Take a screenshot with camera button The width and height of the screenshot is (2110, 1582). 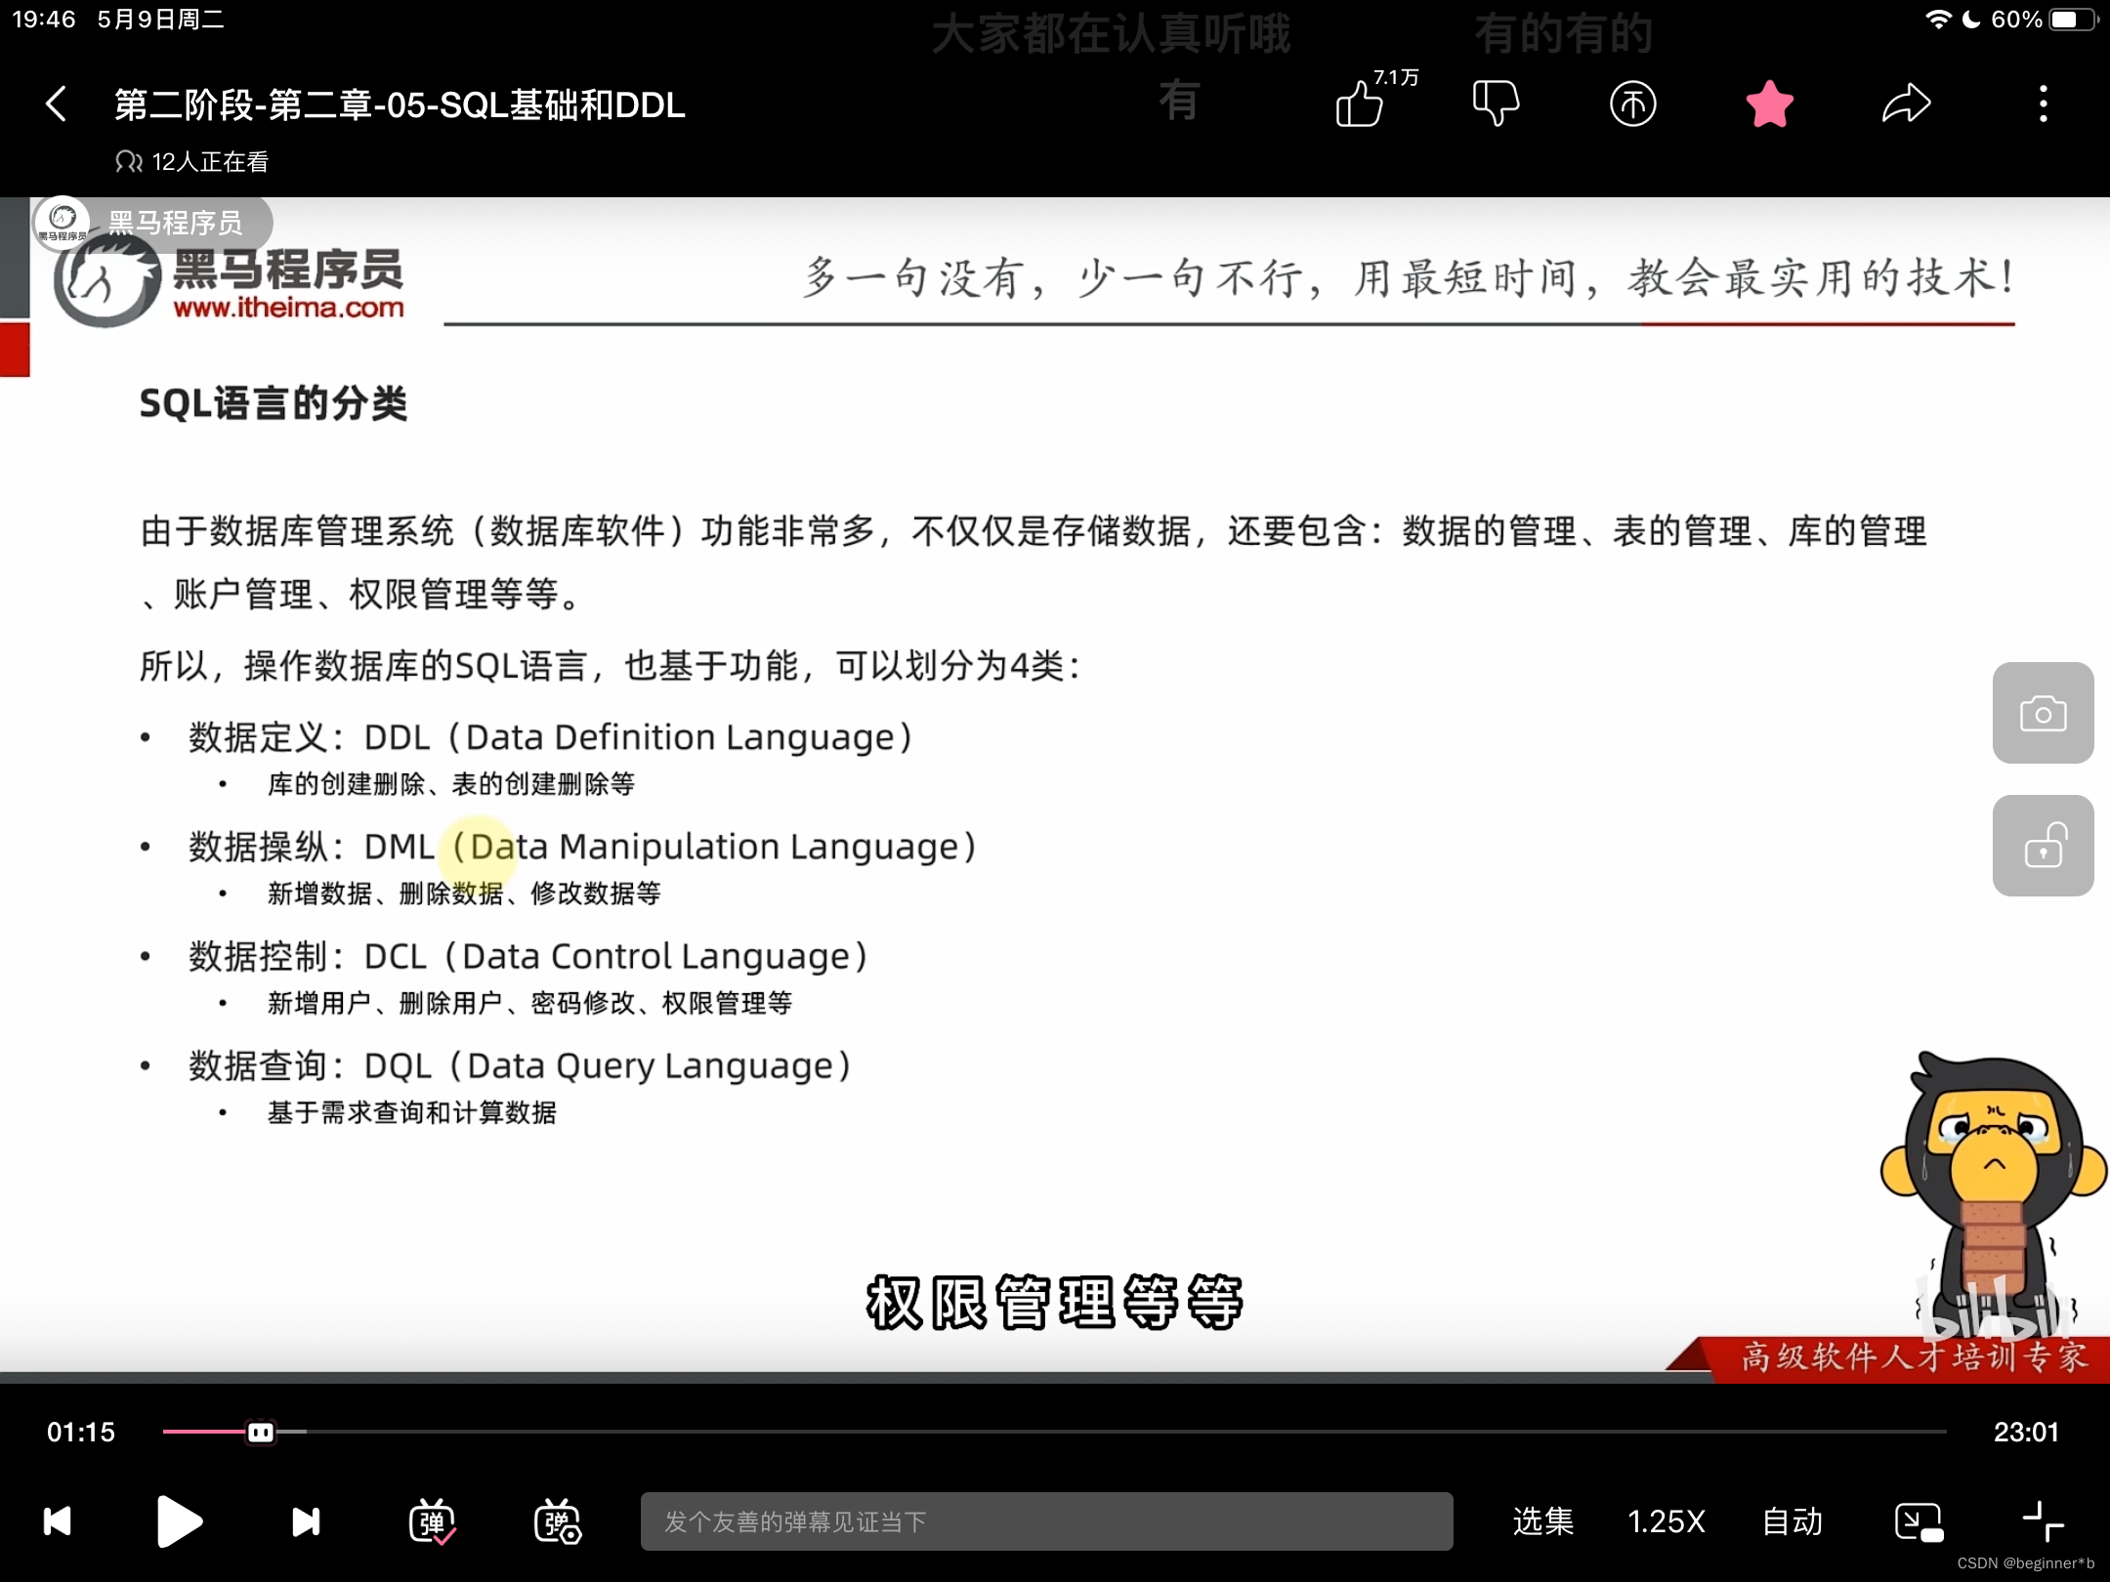click(x=2043, y=713)
